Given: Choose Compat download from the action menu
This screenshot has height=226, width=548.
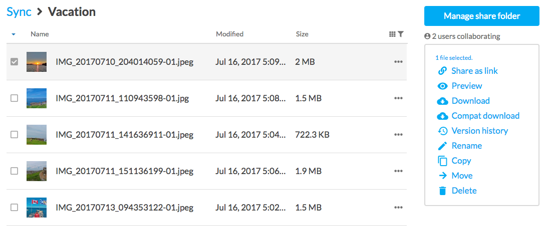Looking at the screenshot, I should coord(485,116).
